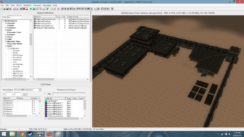
Task: Click the last toolbar icon with stacked lines
Action: pyautogui.click(x=112, y=9)
